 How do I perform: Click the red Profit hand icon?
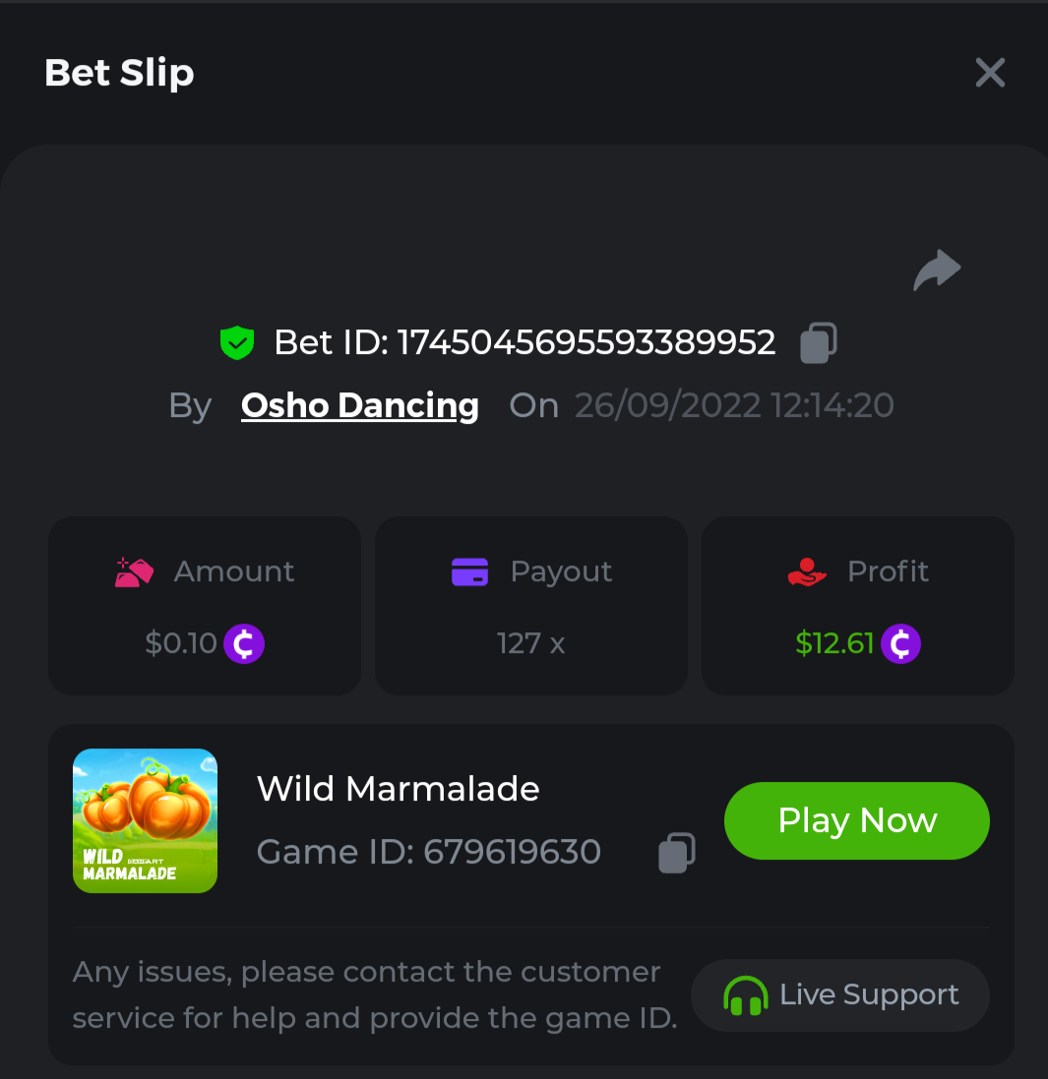pos(807,571)
